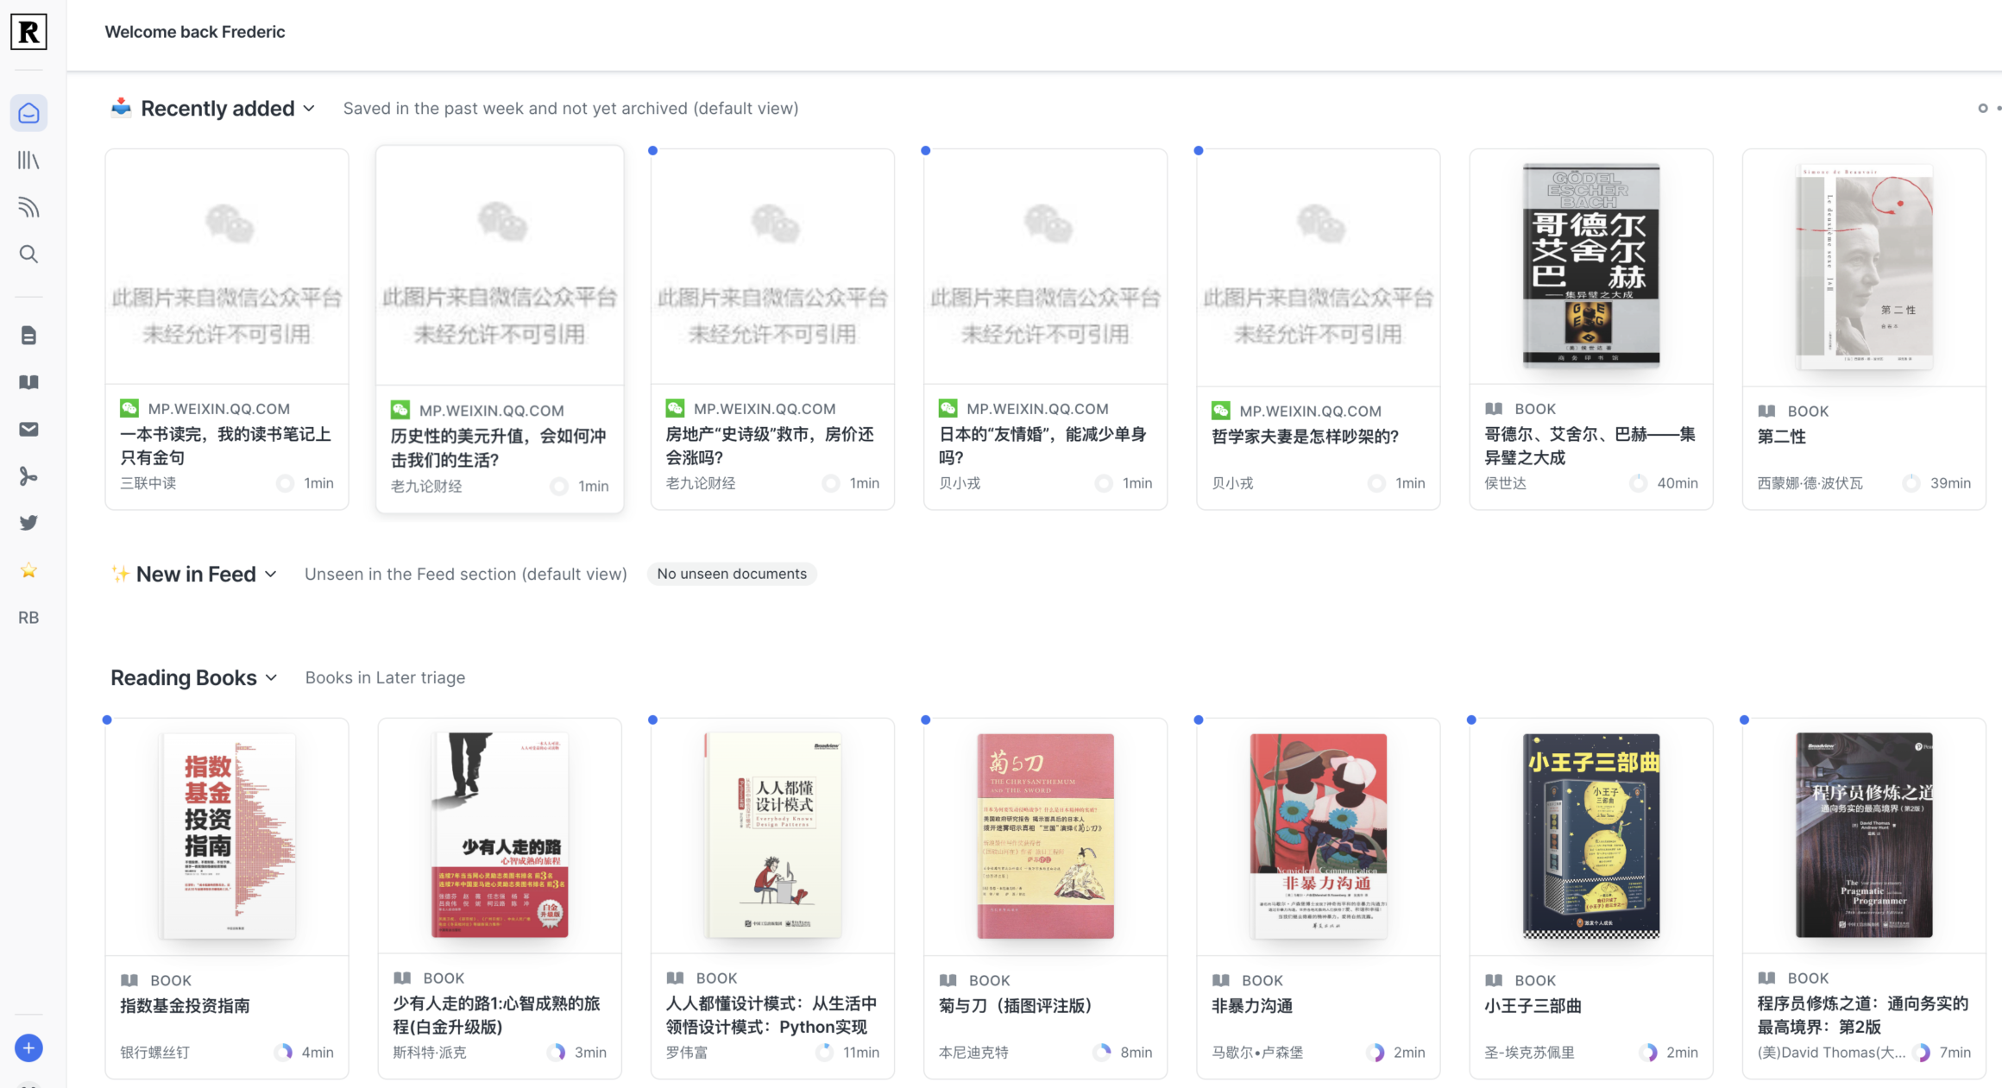Click the No unseen documents label
The image size is (2002, 1088).
pyautogui.click(x=731, y=574)
